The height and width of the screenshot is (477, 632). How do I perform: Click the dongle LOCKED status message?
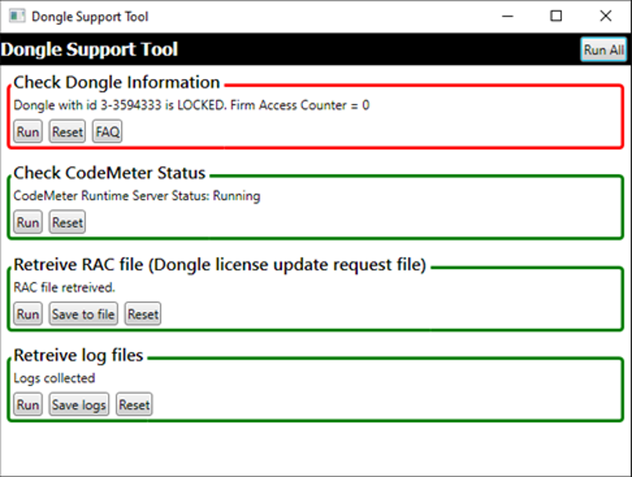[x=192, y=105]
